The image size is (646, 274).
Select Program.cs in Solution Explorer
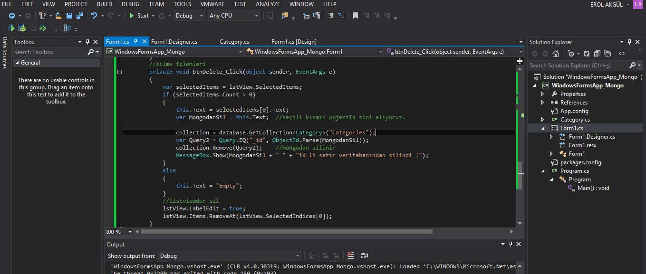(574, 171)
